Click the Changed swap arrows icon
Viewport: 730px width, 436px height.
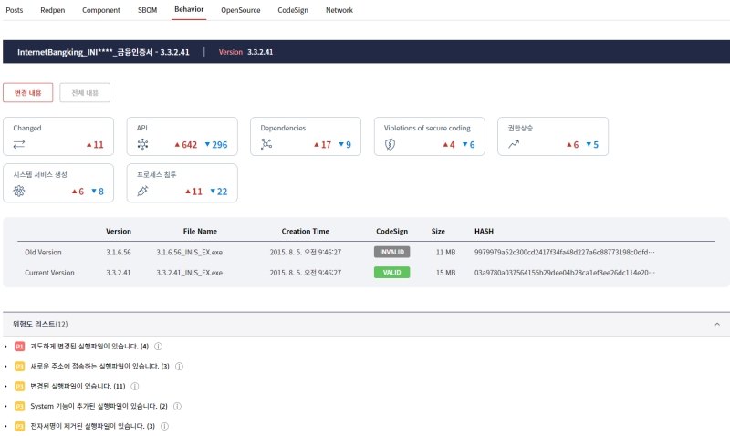(x=19, y=145)
